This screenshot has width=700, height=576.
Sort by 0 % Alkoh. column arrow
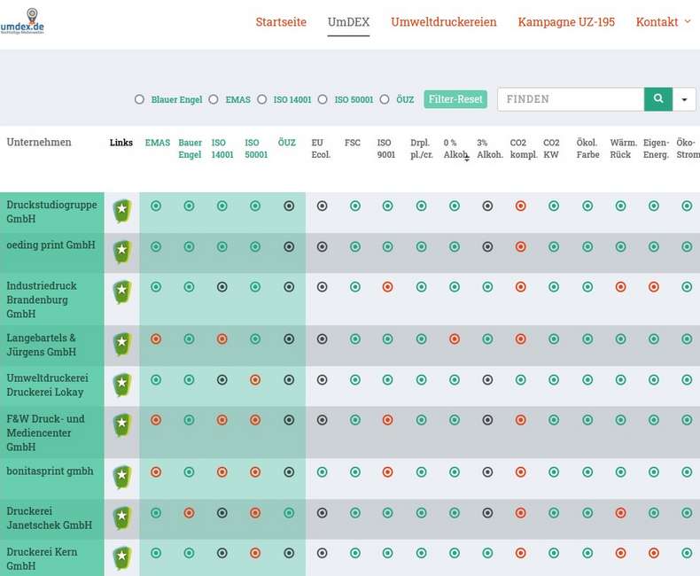click(x=466, y=159)
